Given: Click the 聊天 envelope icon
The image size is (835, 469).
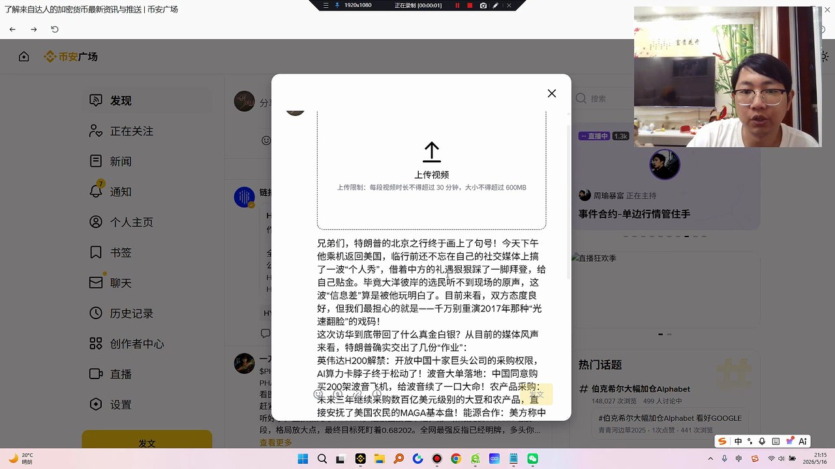Looking at the screenshot, I should pyautogui.click(x=96, y=283).
